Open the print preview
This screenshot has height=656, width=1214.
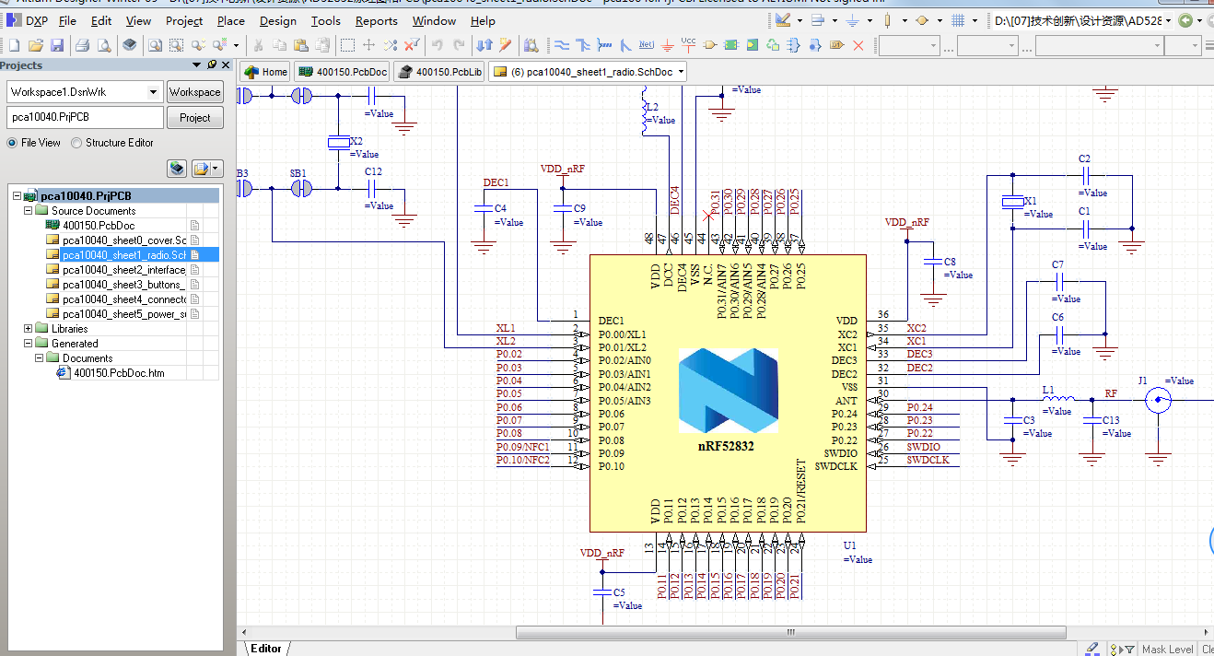pos(104,45)
